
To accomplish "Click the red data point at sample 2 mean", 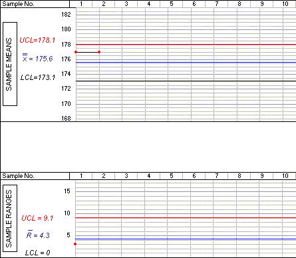I will click(x=99, y=52).
